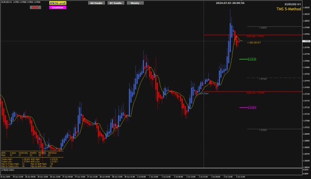Select the ADR Low red line label
Image resolution: width=311 pixels, height=179 pixels.
coord(255,93)
